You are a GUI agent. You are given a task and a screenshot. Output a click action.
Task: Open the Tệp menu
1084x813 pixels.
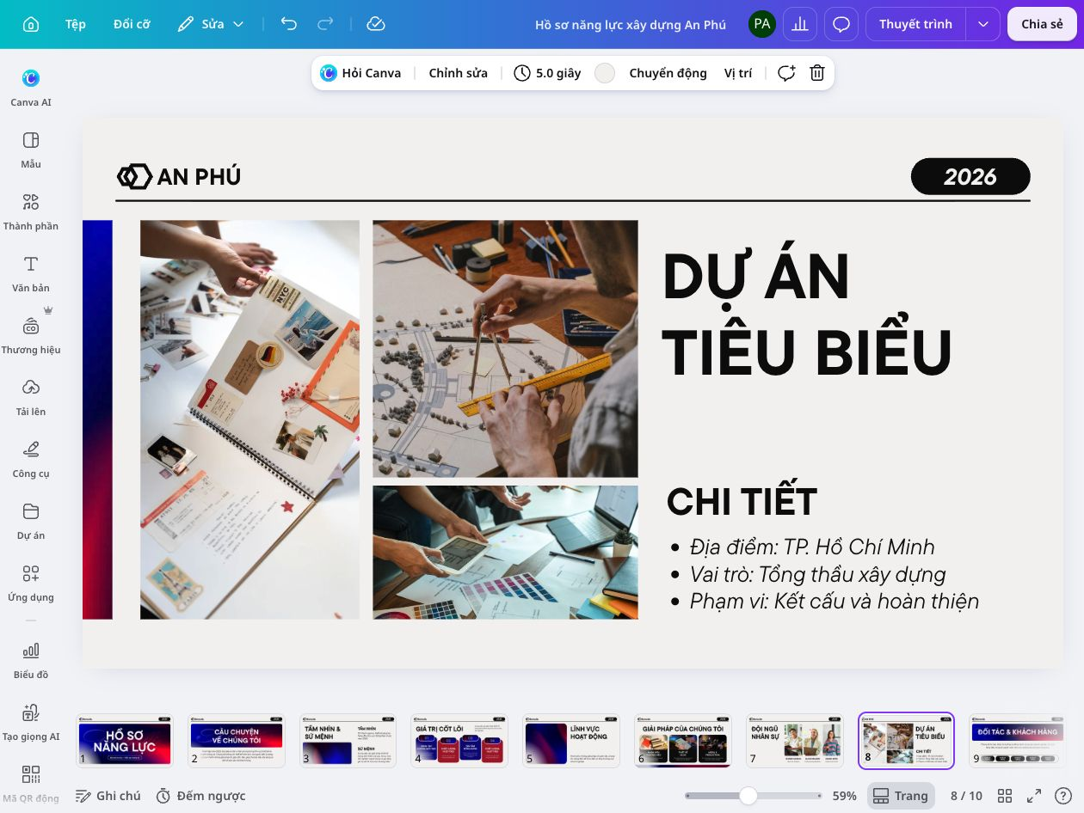coord(76,24)
